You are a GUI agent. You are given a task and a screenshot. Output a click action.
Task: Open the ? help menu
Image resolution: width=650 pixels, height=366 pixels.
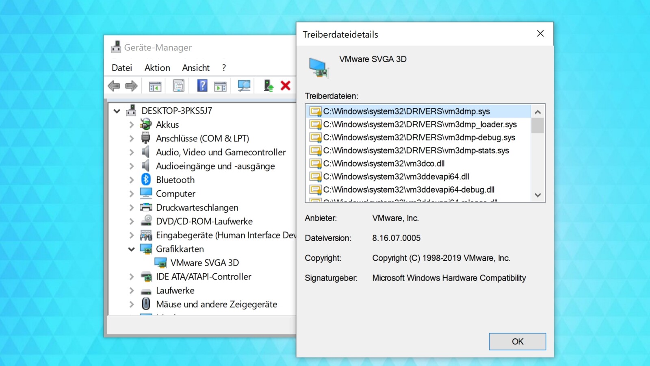224,68
